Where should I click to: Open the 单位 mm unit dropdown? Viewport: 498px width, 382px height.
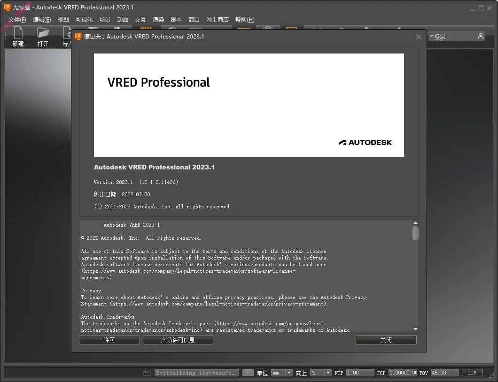(x=282, y=373)
